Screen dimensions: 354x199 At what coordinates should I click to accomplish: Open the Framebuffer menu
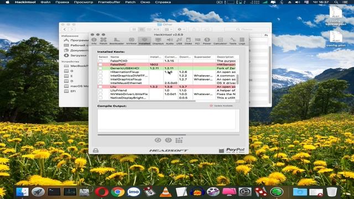pyautogui.click(x=109, y=2)
